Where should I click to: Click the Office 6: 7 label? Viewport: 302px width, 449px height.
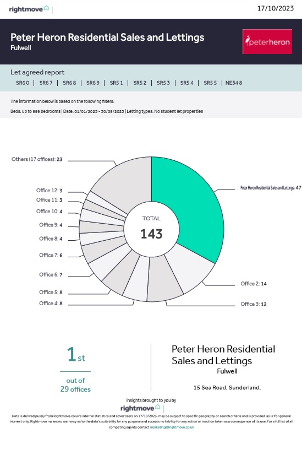(x=51, y=274)
